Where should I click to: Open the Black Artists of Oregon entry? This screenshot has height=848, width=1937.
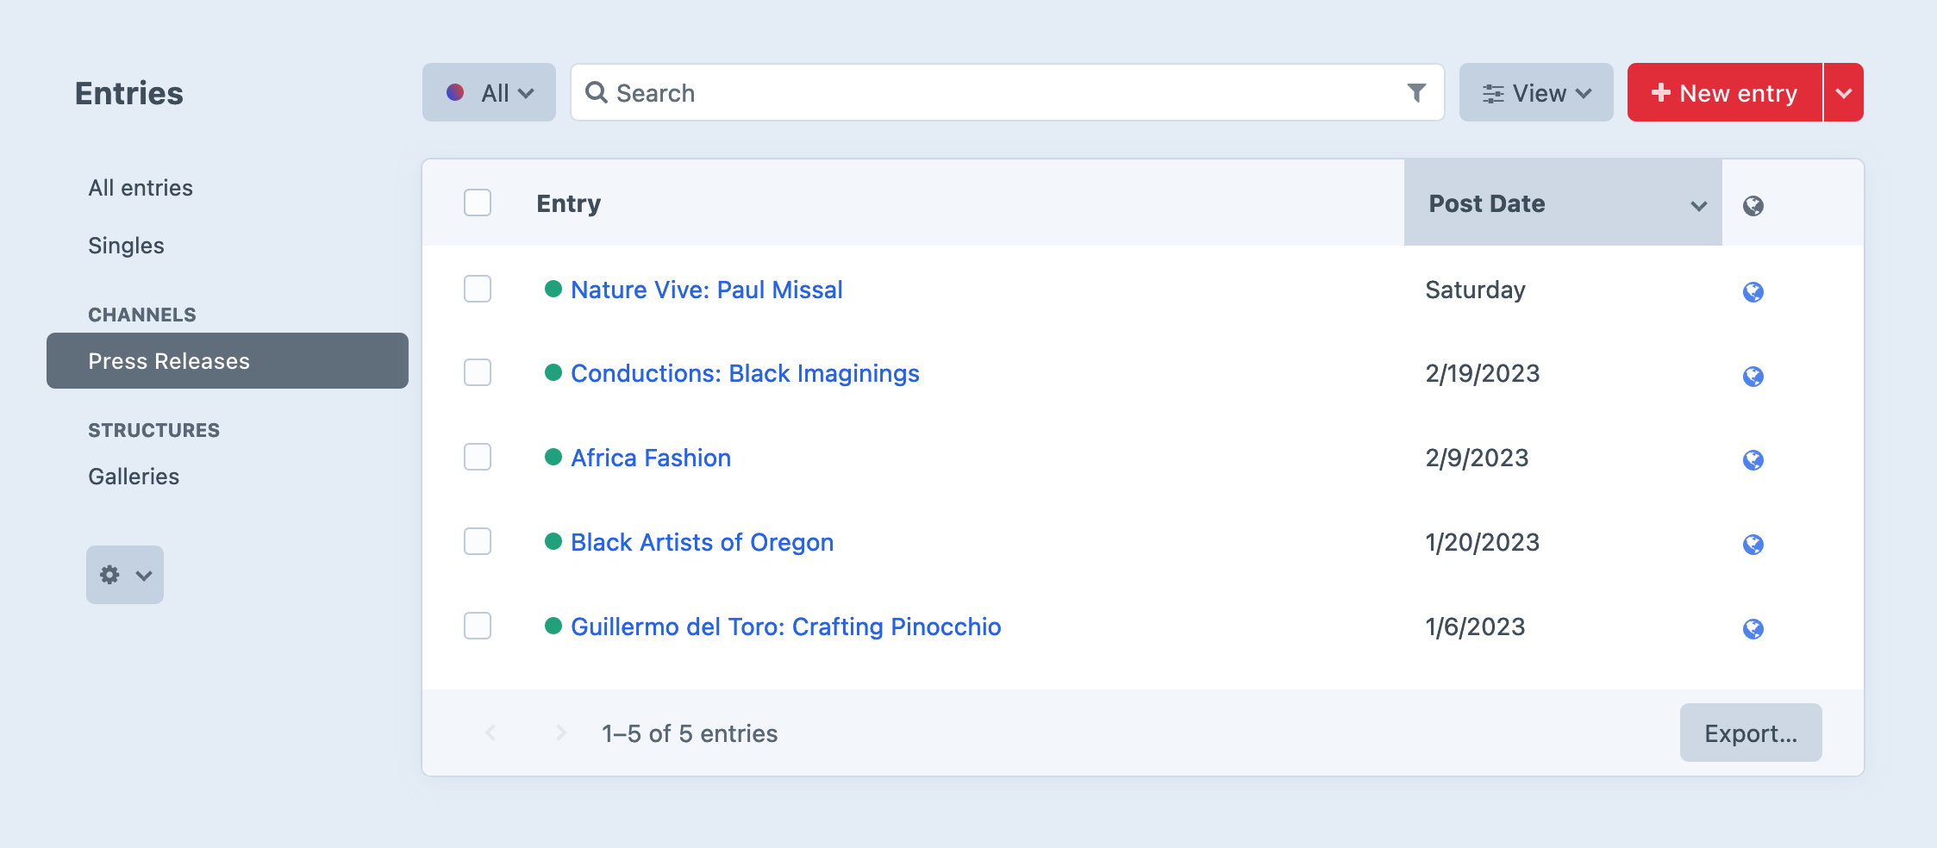point(701,542)
